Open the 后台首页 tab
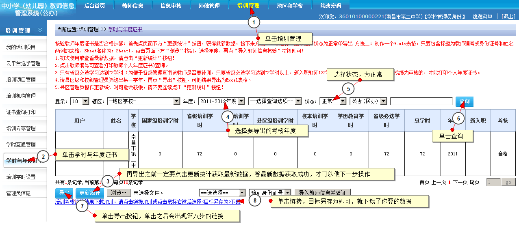Screen dimensions: 519x226 (x=94, y=6)
